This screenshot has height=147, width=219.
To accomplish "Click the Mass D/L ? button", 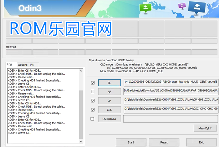I will point(205,128).
